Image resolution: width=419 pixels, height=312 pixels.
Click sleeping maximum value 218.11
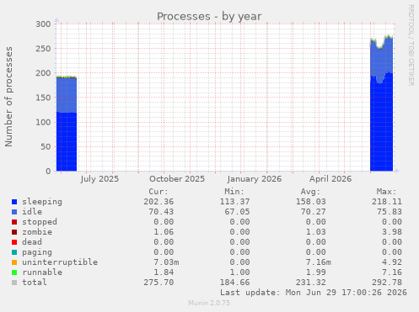[387, 202]
